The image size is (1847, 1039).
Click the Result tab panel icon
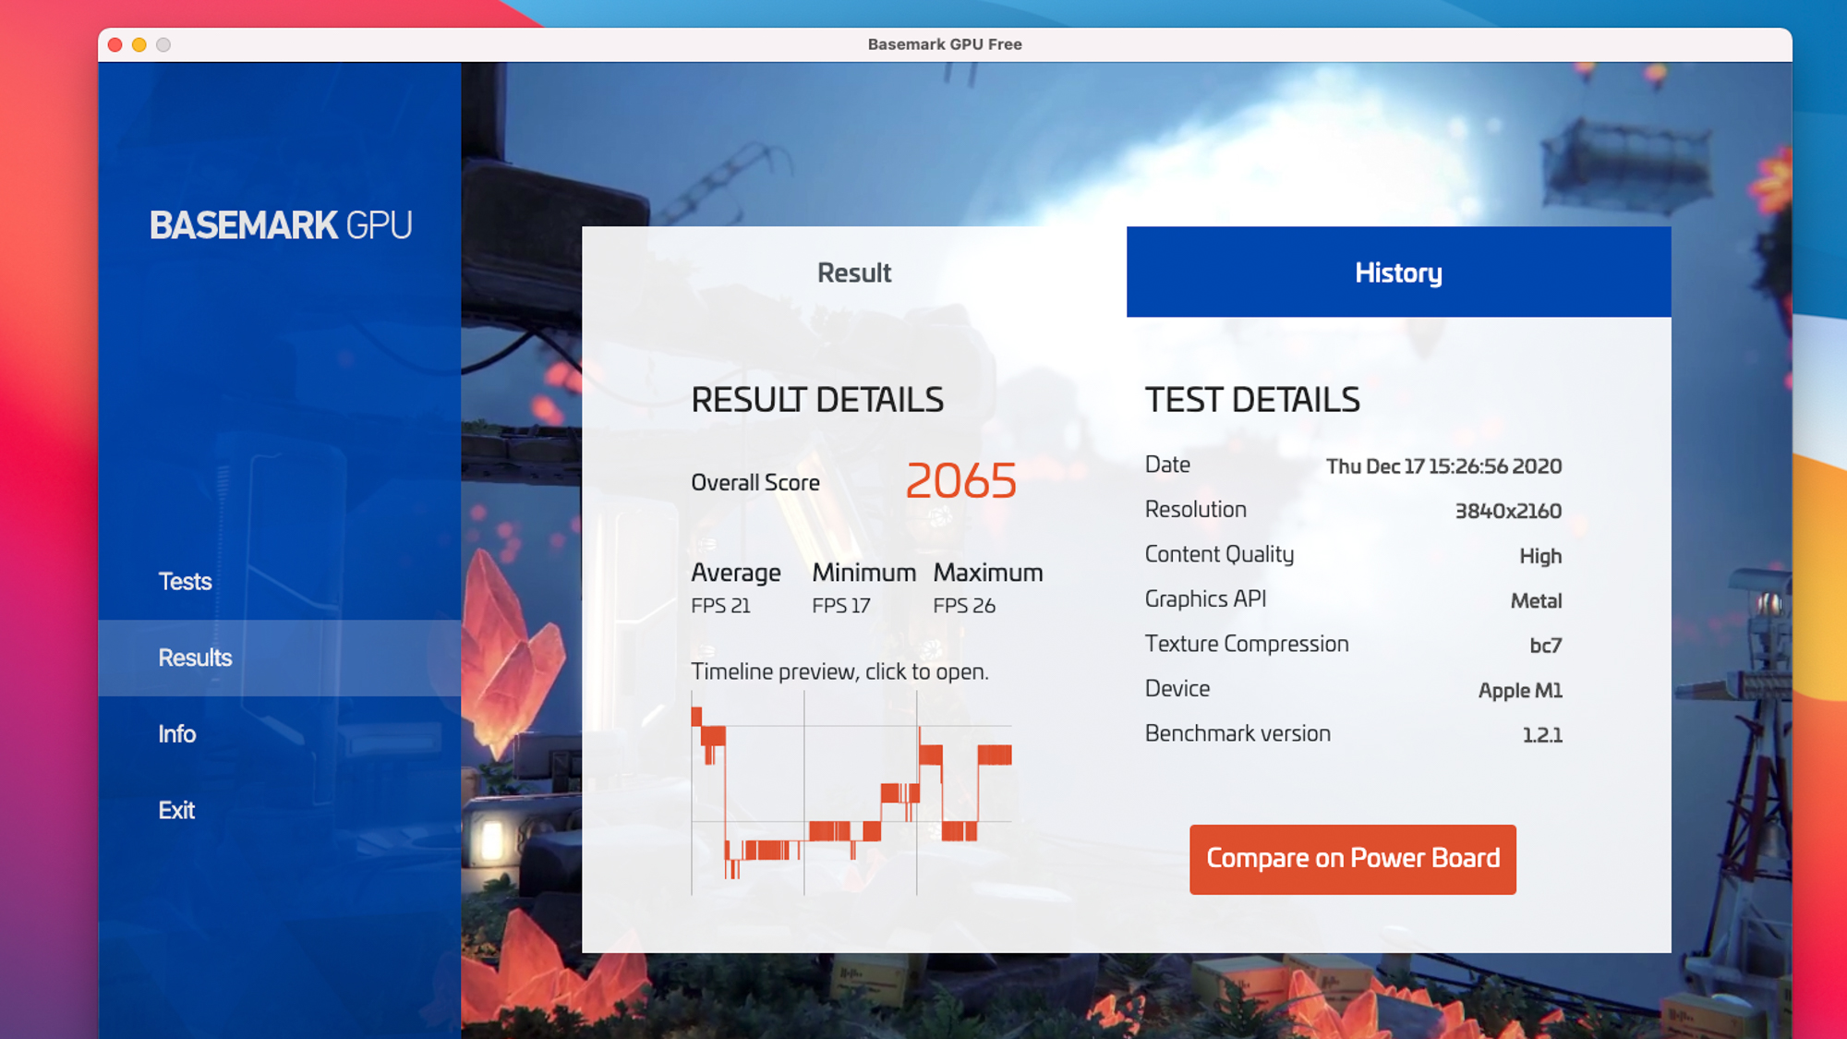[853, 272]
